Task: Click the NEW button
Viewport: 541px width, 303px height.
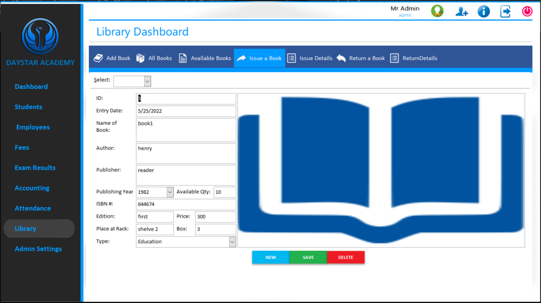Action: (270, 257)
